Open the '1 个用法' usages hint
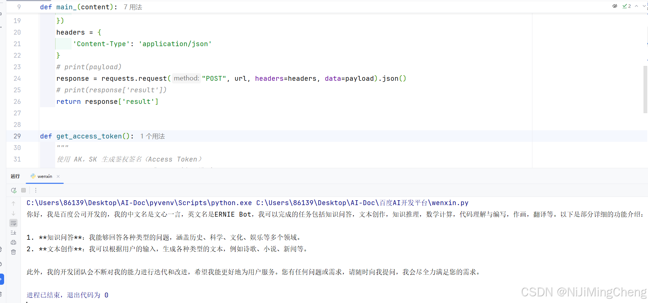Viewport: 648px width, 303px height. point(152,136)
